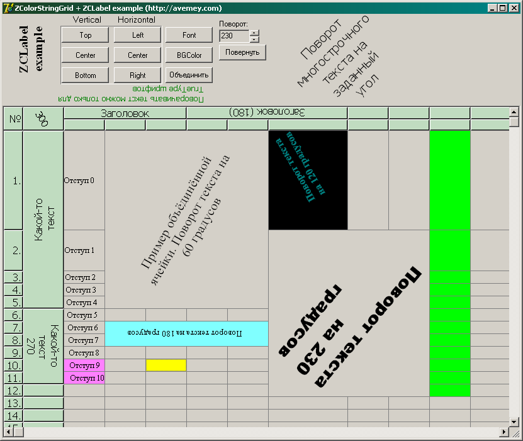Select the yellow highlighted grid cell
The width and height of the screenshot is (523, 441).
tap(166, 366)
